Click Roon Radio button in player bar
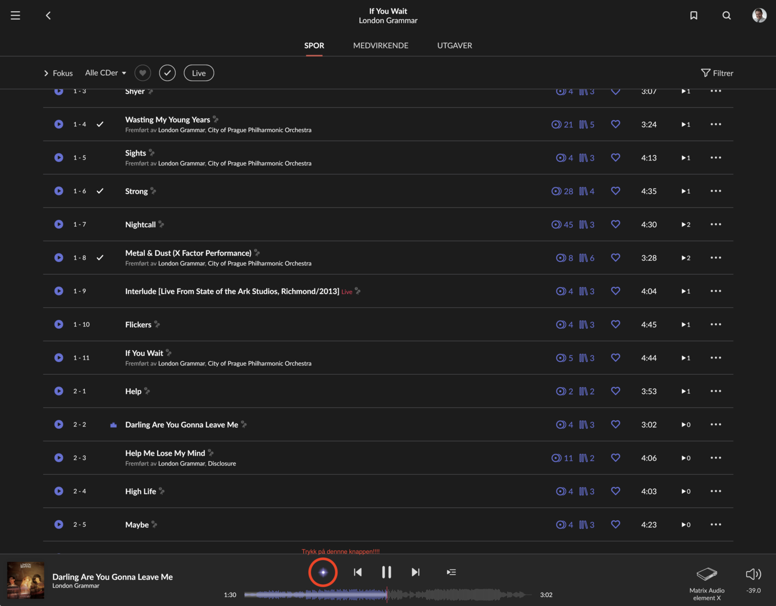 323,572
